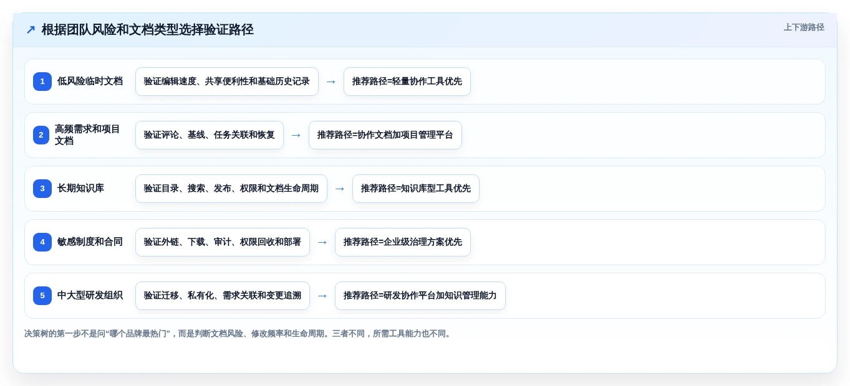Viewport: 850px width, 386px height.
Task: Select the 高频需求和项目文档 row label
Action: point(87,135)
